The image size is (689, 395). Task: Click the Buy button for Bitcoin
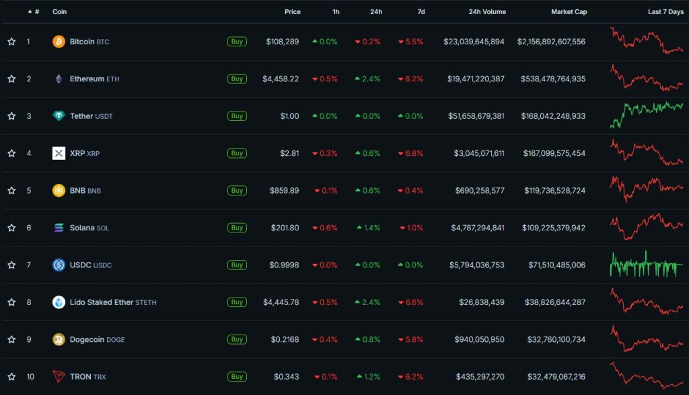point(237,41)
